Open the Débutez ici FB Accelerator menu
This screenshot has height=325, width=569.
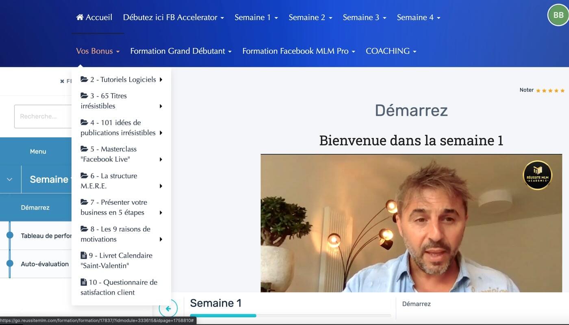pos(174,17)
